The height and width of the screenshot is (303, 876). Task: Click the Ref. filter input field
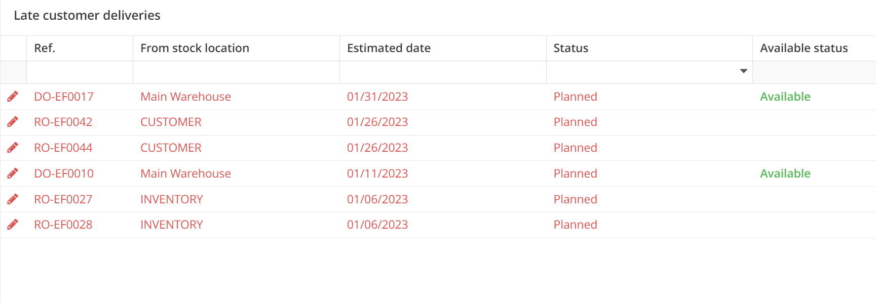(80, 72)
